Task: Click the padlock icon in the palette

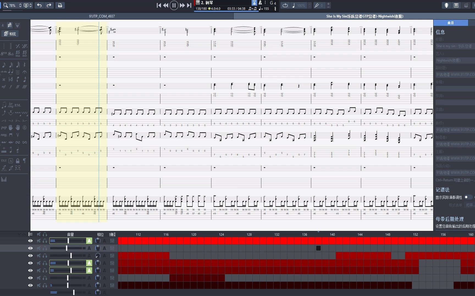Action: click(18, 161)
